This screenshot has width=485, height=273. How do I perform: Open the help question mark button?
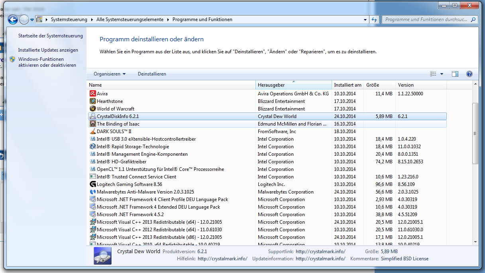(x=469, y=74)
